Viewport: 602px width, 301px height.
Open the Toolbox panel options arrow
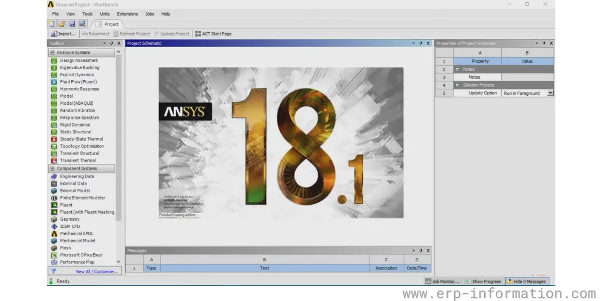104,43
